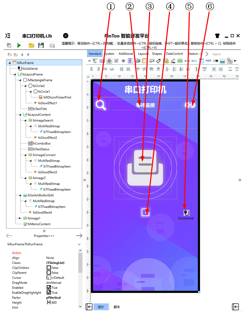Move component down with the arrow icon
Screen dimensions: 244x314
tap(28, 55)
